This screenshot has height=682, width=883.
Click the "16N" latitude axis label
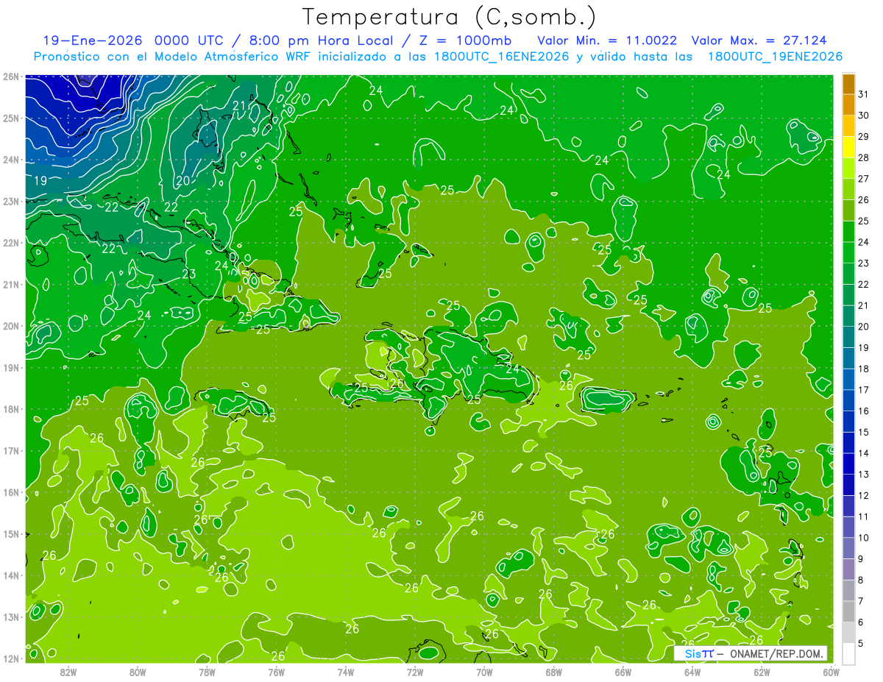[10, 492]
